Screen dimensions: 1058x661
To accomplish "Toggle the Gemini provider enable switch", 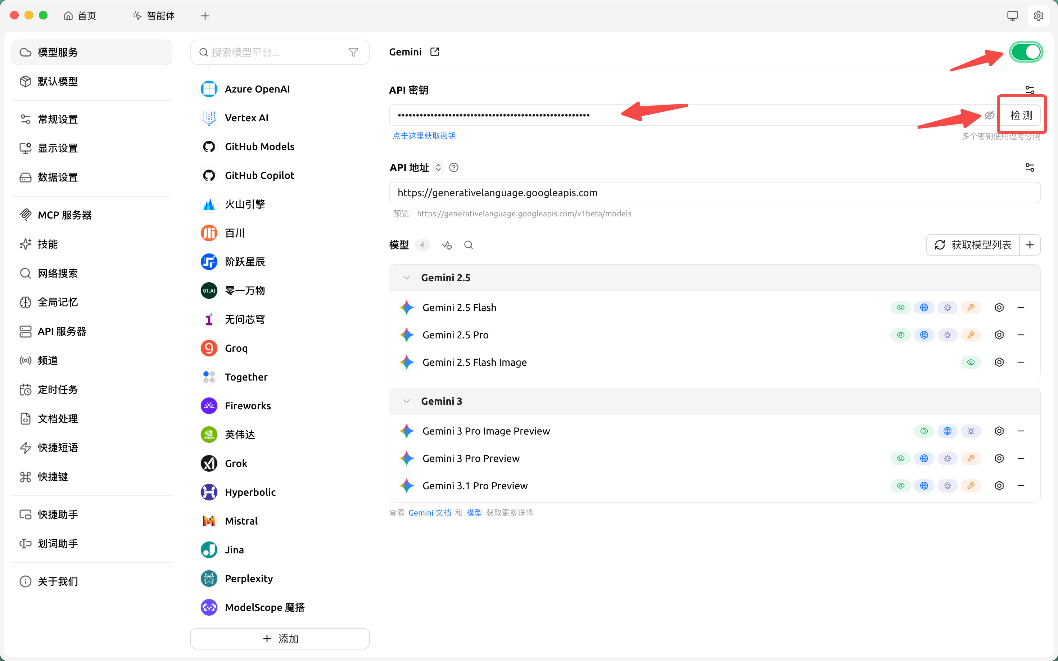I will click(1026, 52).
